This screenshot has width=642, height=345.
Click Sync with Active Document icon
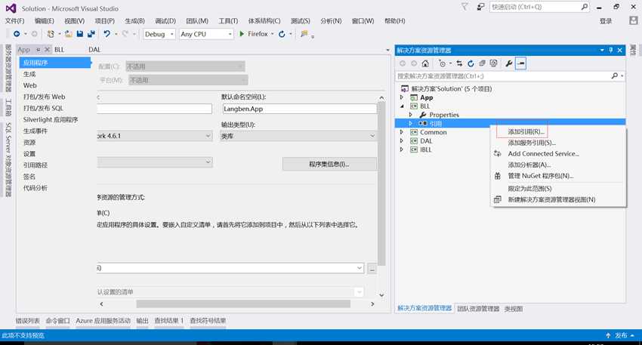pos(459,63)
